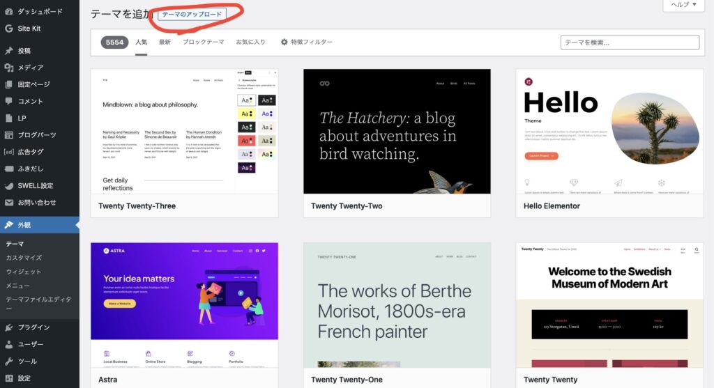Click the document icon beside LP
This screenshot has width=714, height=388.
[8, 118]
